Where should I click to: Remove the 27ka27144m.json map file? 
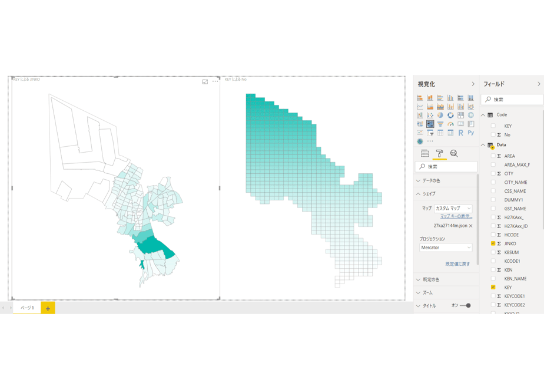click(x=471, y=226)
